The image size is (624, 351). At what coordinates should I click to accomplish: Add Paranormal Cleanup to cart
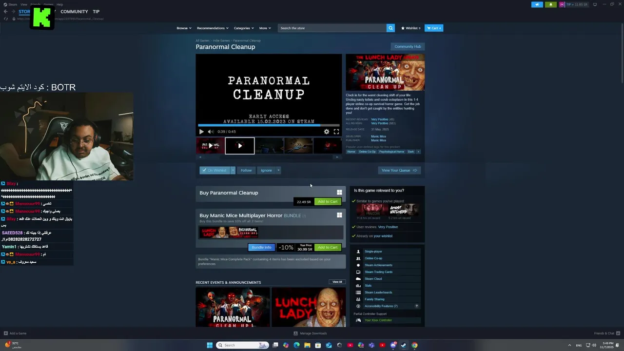point(328,201)
